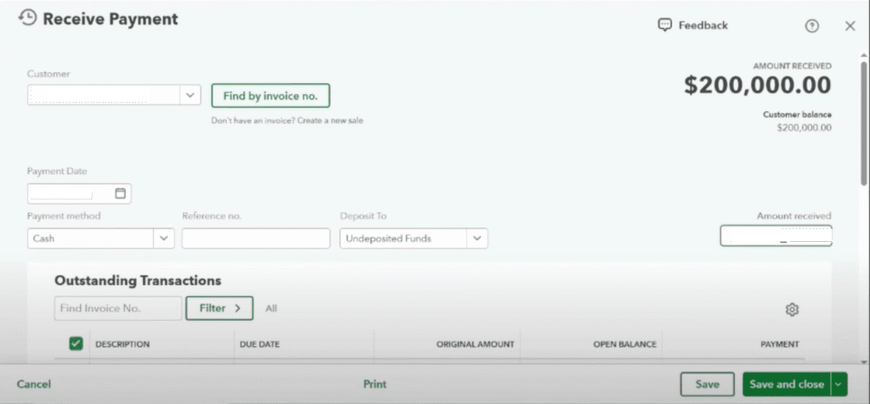Viewport: 870px width, 404px height.
Task: Open the Outstanding Transactions gear settings
Action: tap(792, 310)
